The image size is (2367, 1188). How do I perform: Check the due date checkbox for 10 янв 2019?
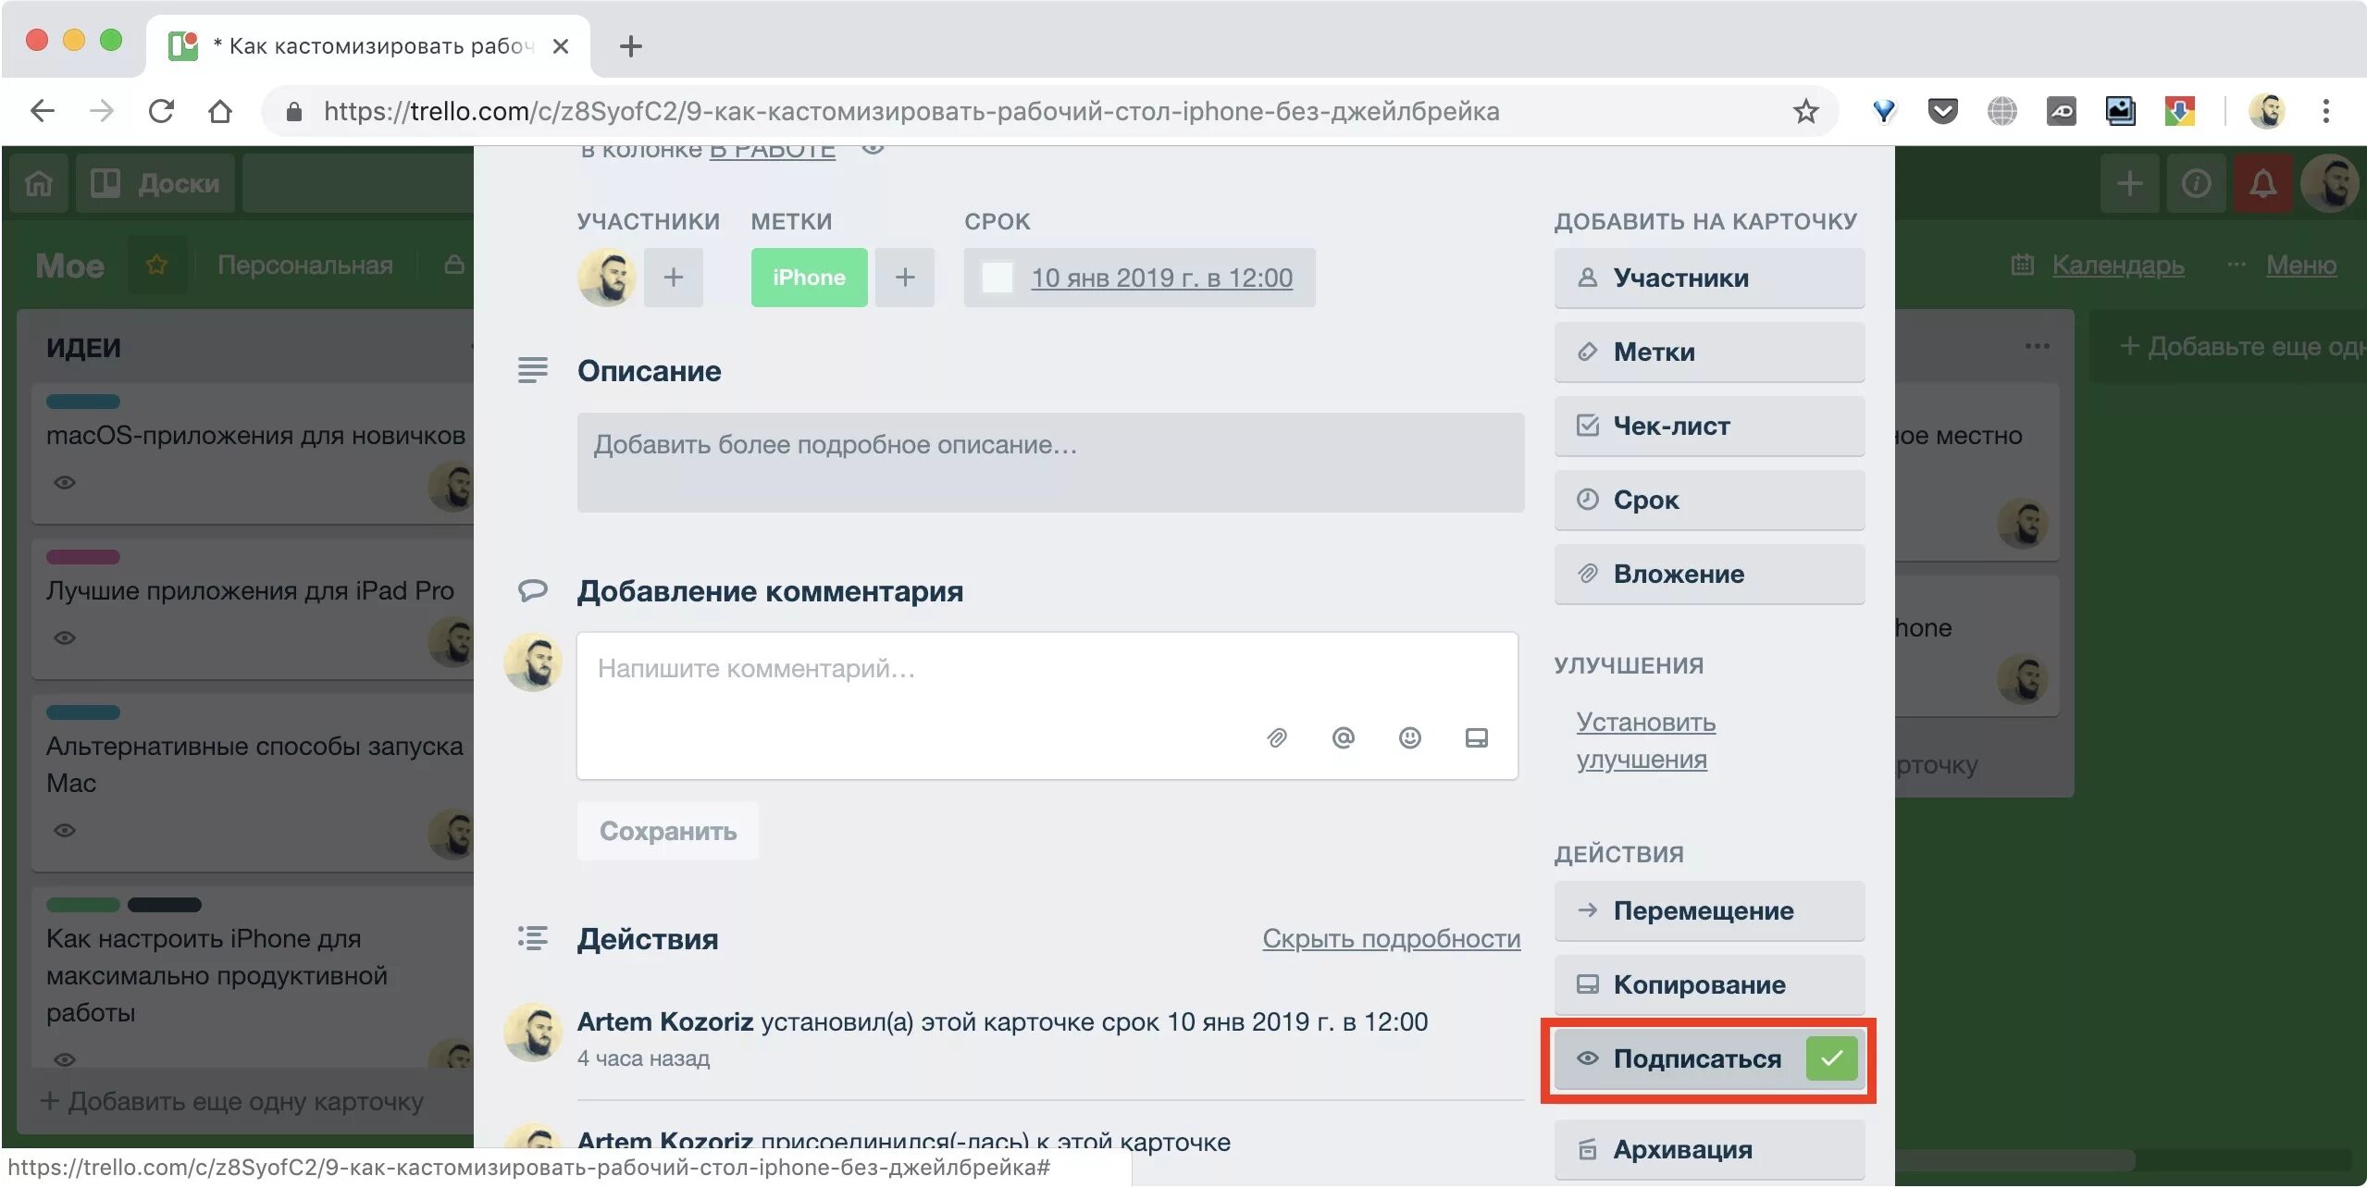click(x=997, y=278)
